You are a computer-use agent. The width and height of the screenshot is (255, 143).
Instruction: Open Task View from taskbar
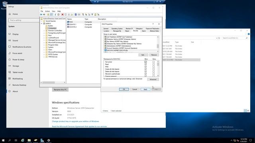[16, 140]
